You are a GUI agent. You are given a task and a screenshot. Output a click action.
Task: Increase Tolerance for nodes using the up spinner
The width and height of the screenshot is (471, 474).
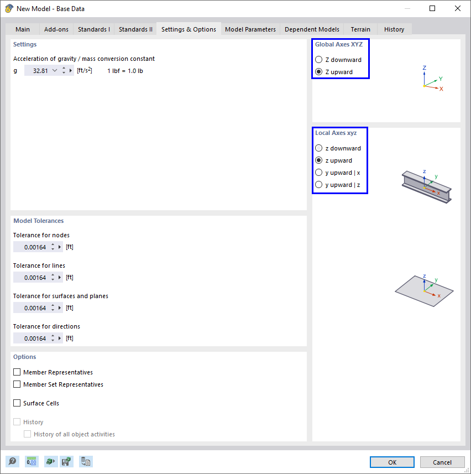pyautogui.click(x=53, y=245)
